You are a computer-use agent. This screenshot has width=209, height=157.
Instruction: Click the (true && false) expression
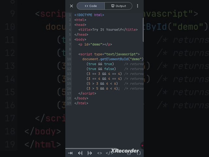tap(101, 69)
